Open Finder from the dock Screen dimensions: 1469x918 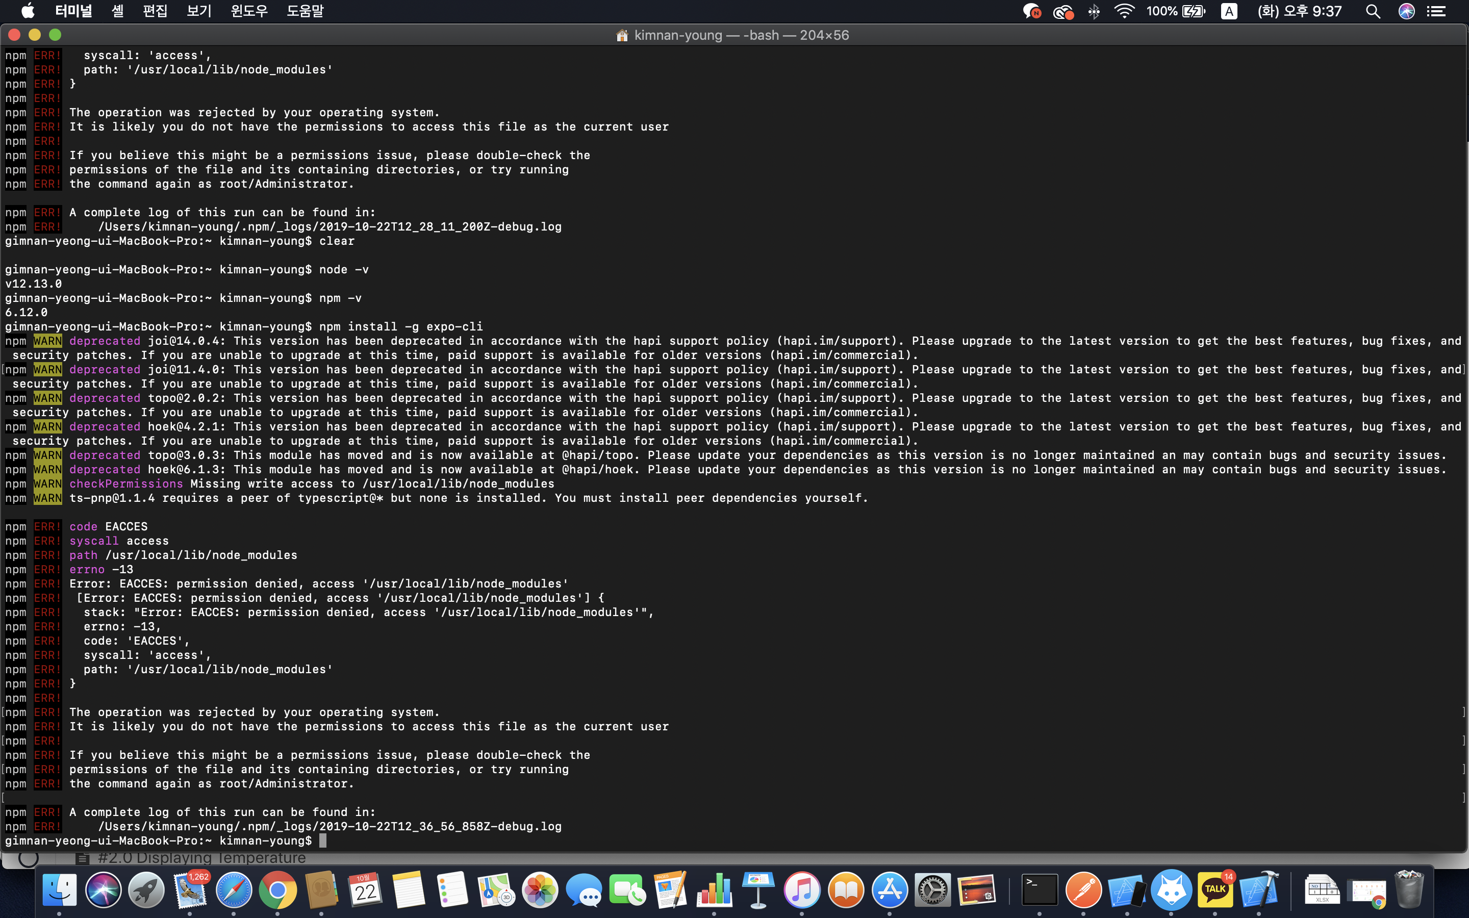tap(59, 890)
